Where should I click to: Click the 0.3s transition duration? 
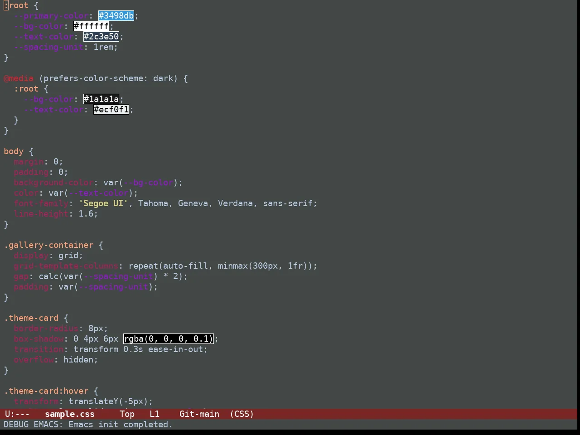[x=133, y=349]
